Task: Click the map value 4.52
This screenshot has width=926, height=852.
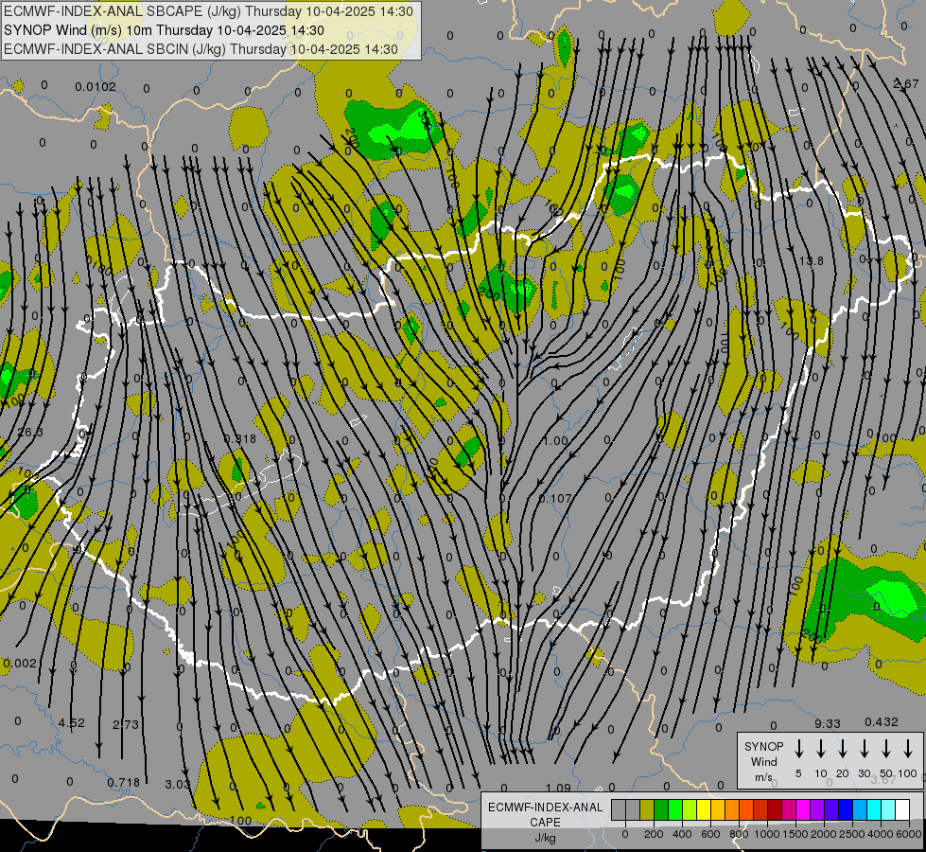Action: [x=72, y=723]
